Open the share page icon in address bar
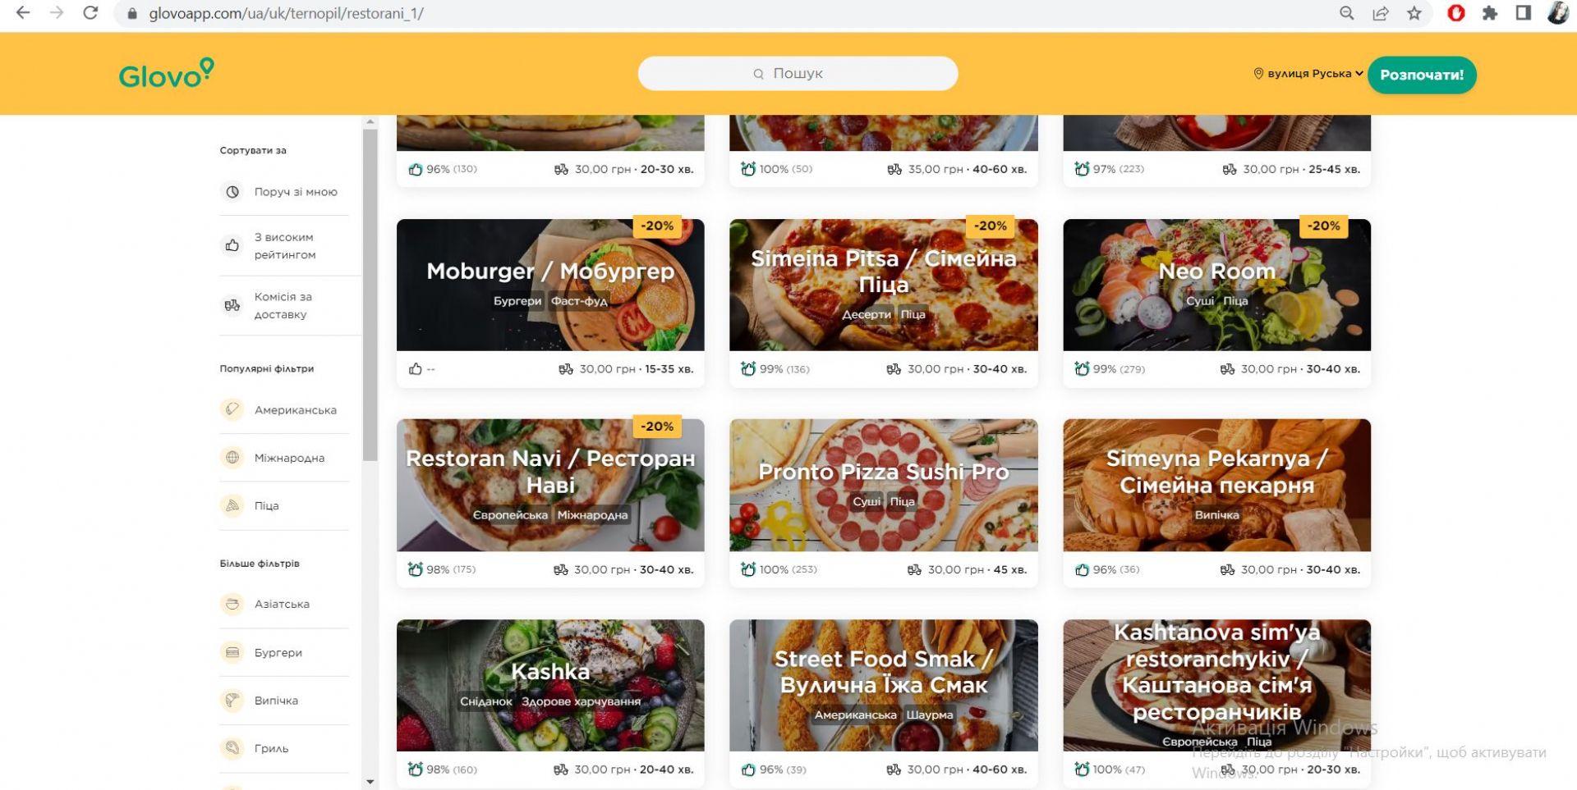 click(x=1380, y=13)
